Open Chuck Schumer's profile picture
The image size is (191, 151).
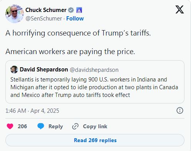[15, 14]
